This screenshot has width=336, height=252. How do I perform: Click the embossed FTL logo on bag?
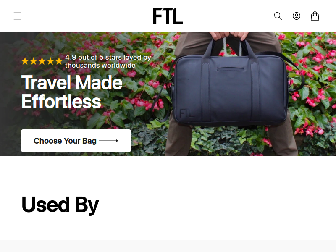pyautogui.click(x=186, y=113)
